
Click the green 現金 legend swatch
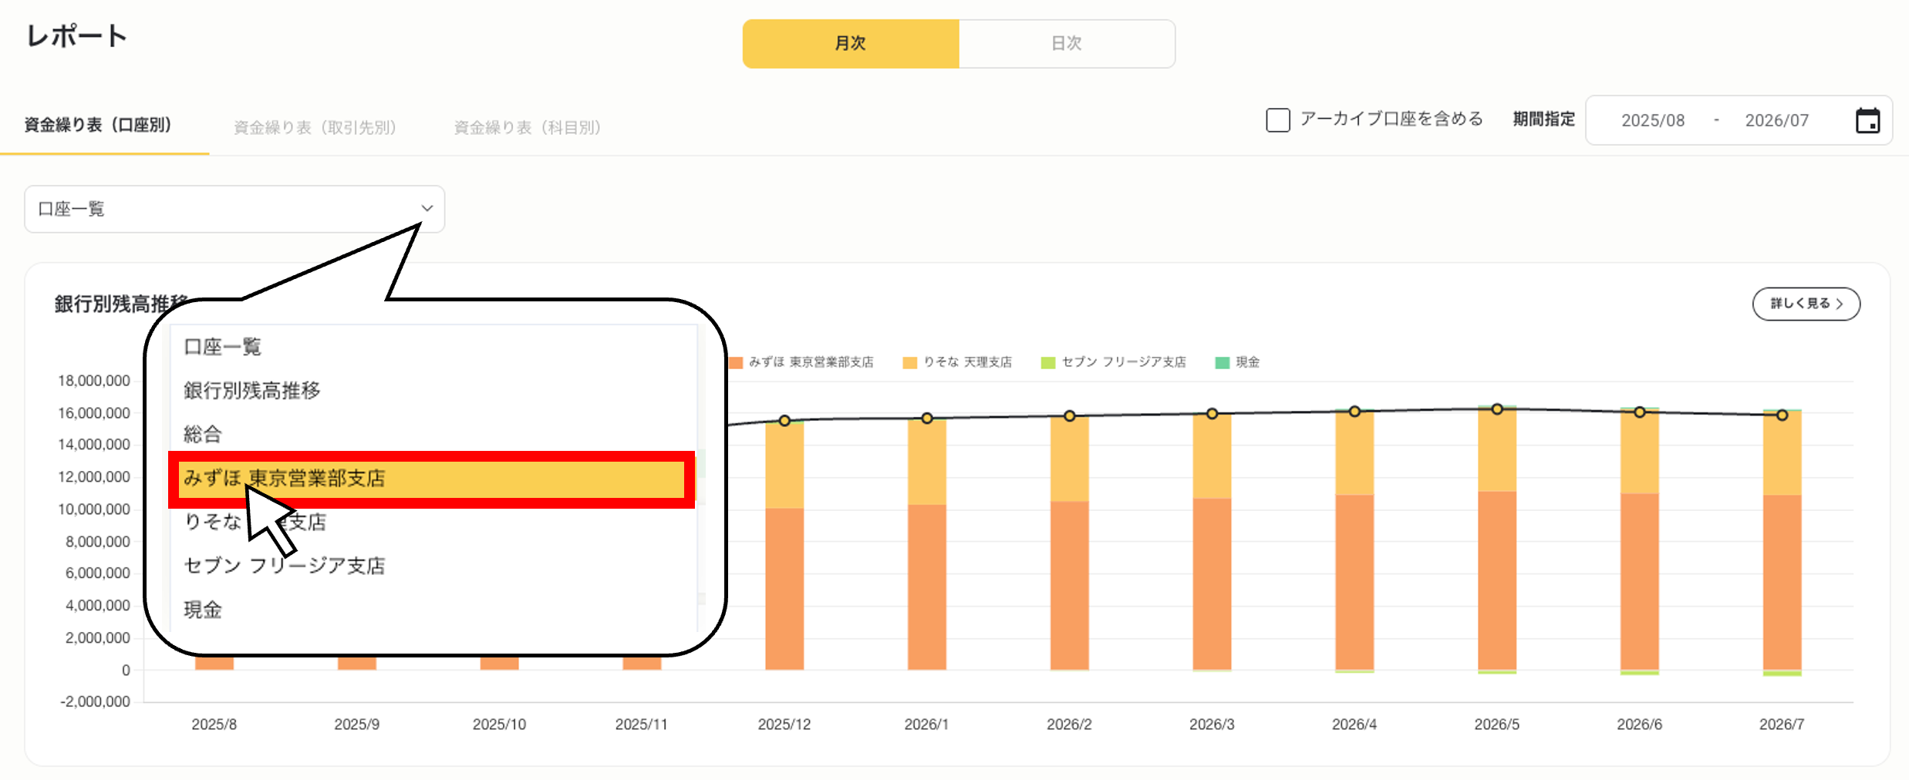1222,362
